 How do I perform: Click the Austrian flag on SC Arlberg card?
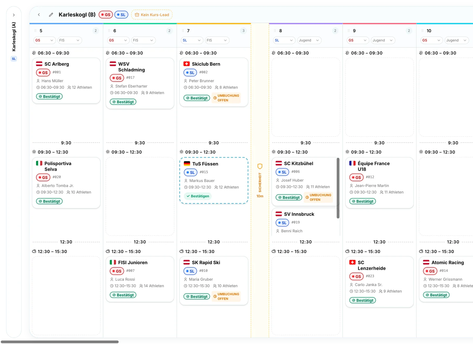[x=39, y=64]
